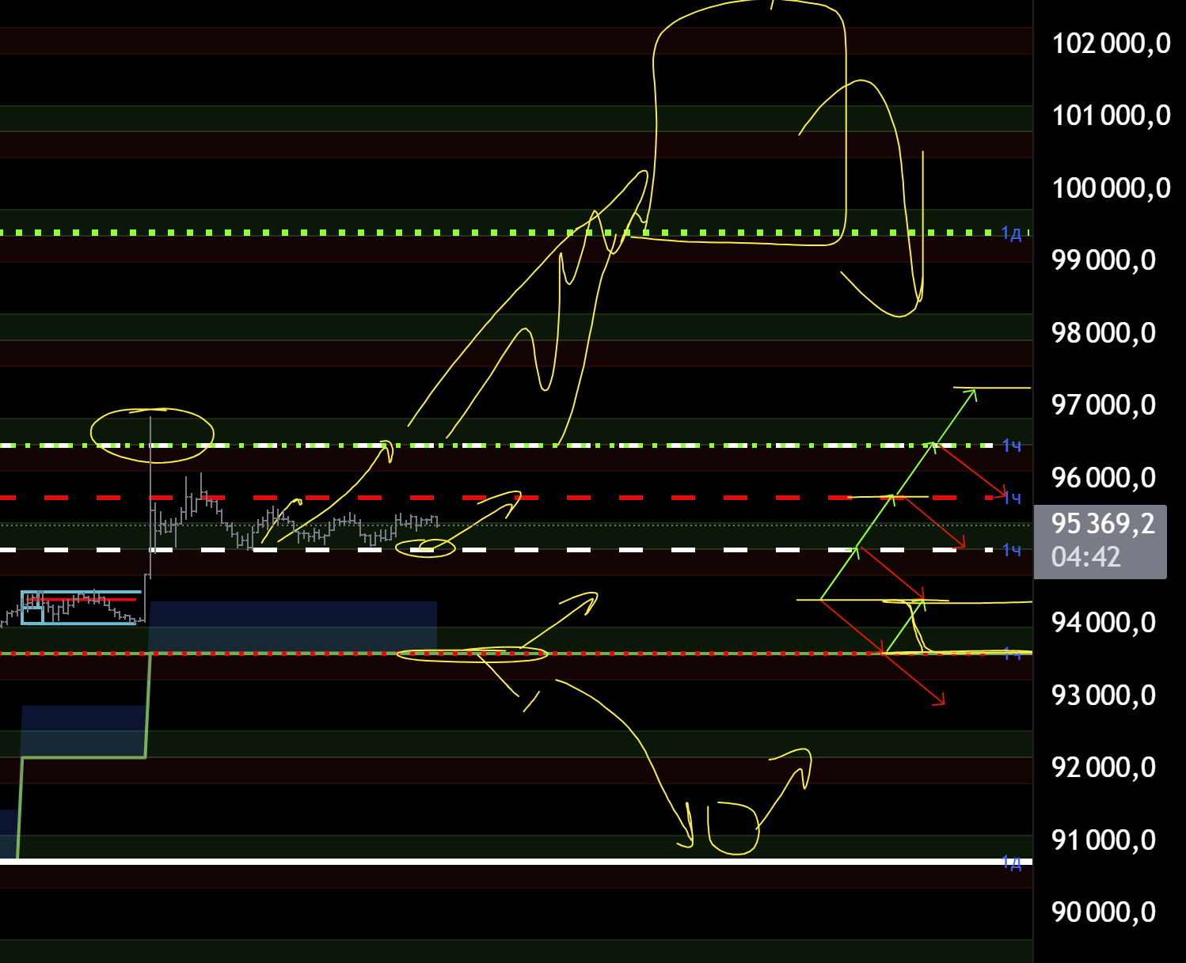Click the 97 000,0 price scale label
Viewport: 1186px width, 963px height.
tap(1103, 405)
